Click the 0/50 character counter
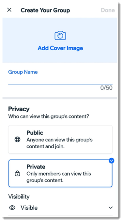This screenshot has width=123, height=222. click(106, 88)
